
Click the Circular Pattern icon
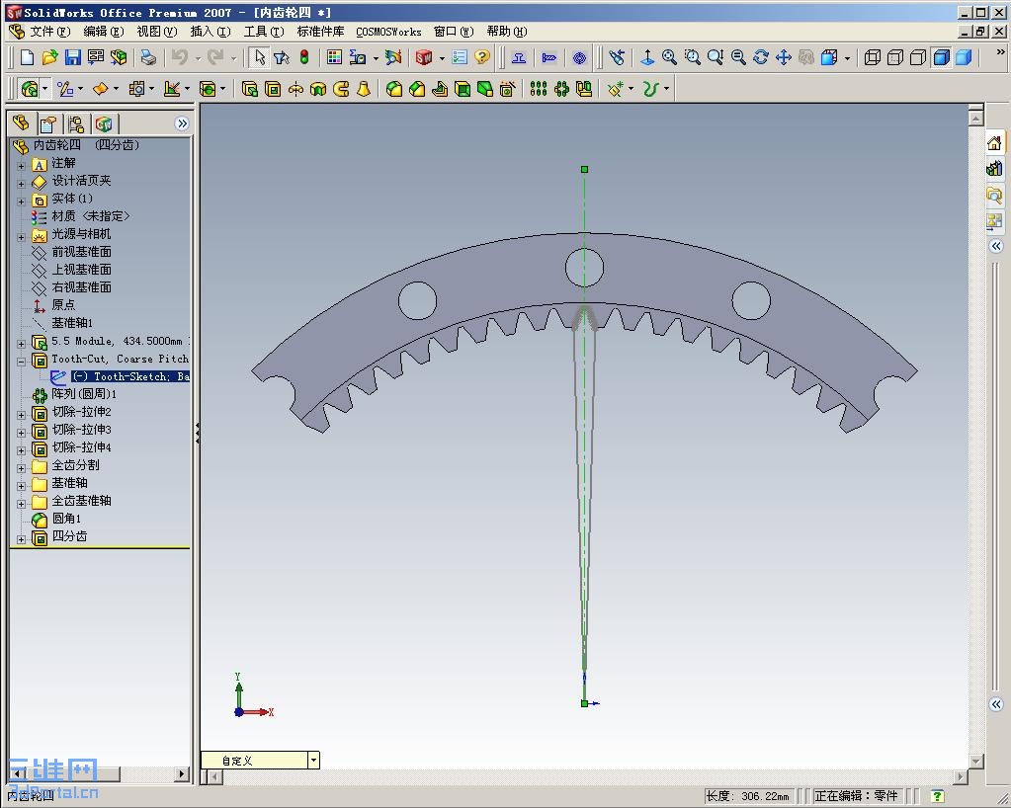pos(561,89)
